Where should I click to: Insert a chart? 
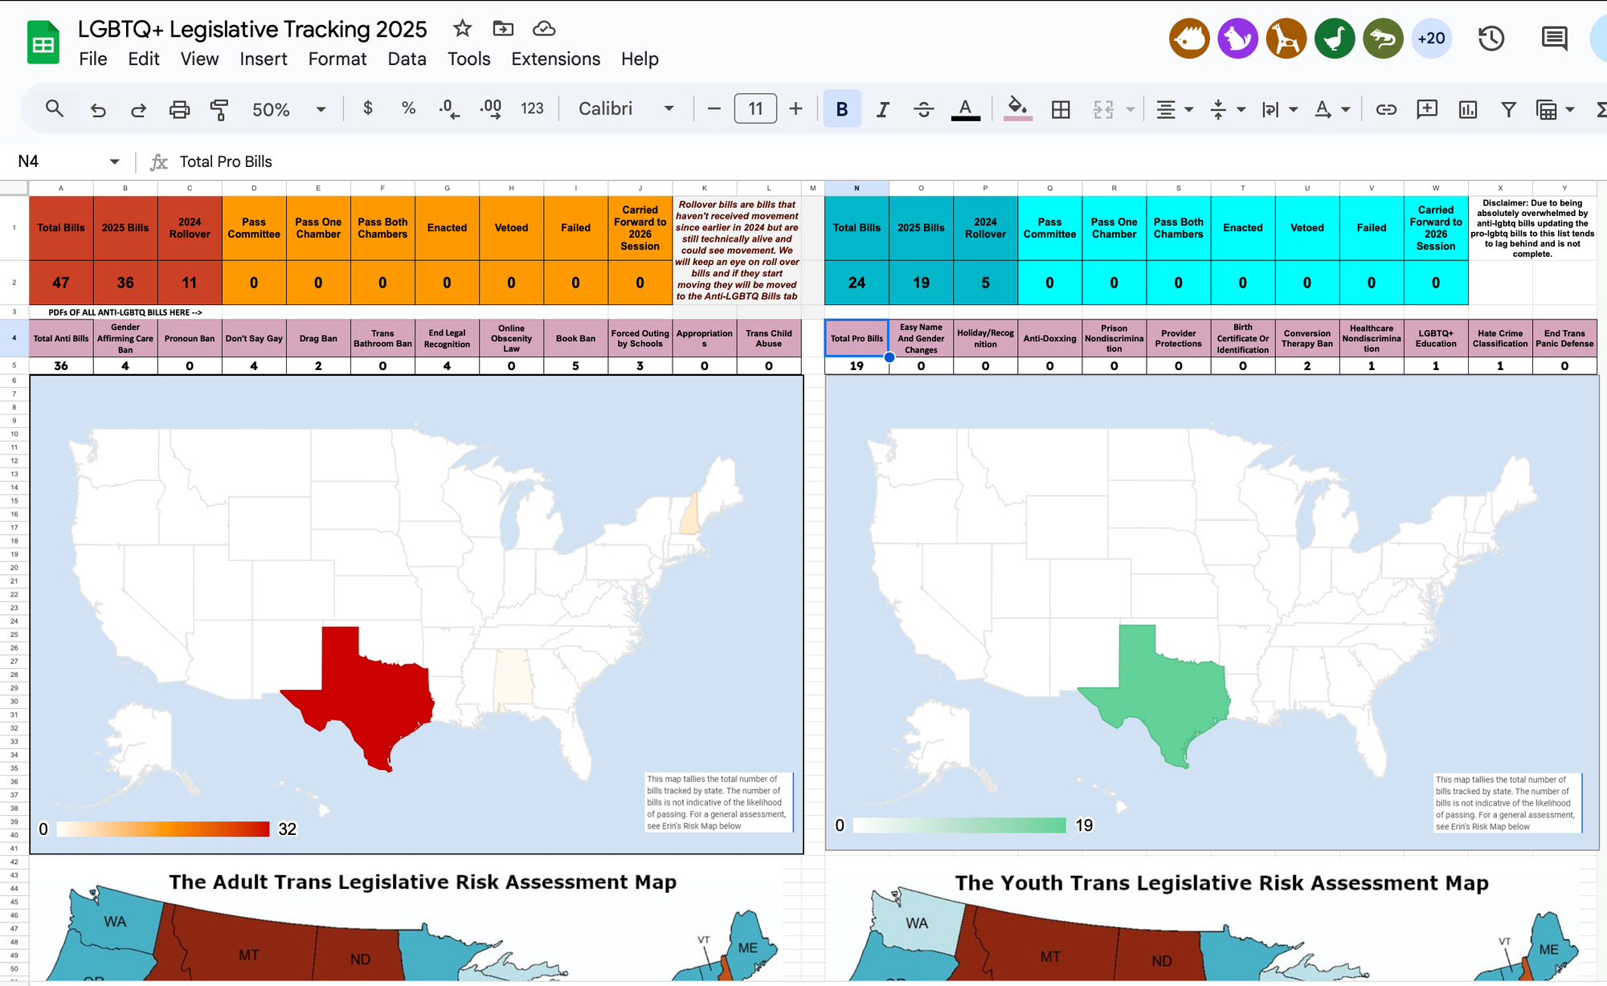1467,108
